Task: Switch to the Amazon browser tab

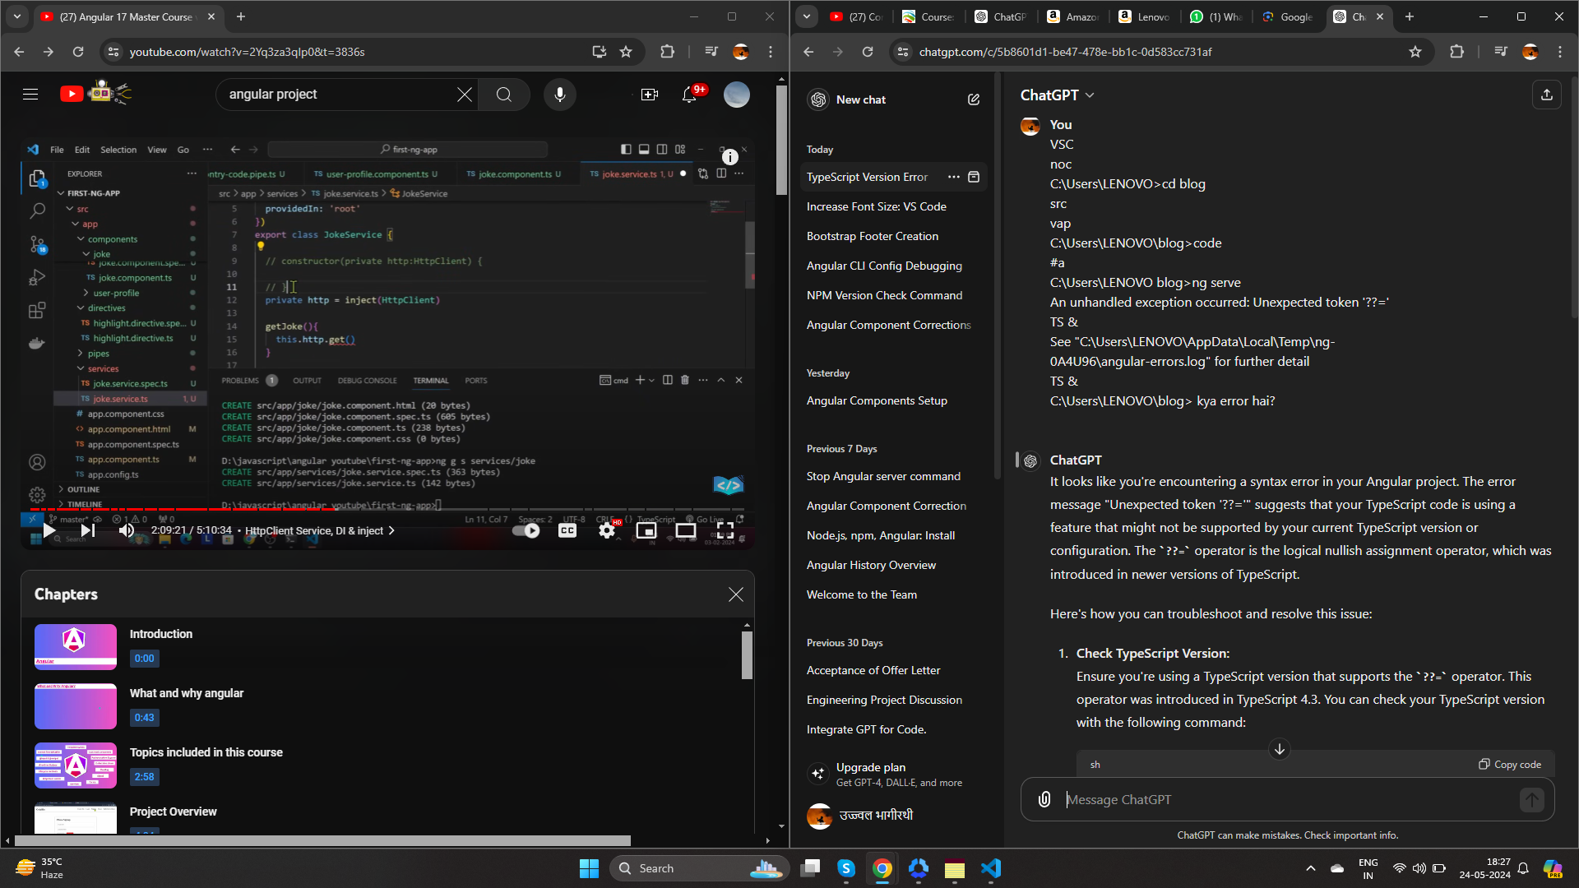Action: coord(1072,16)
